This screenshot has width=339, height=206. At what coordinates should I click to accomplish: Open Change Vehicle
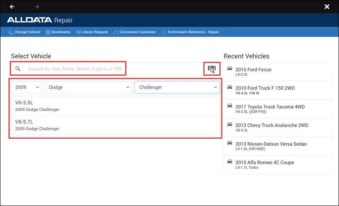24,32
